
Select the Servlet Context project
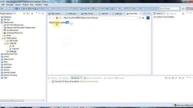(x=8, y=73)
